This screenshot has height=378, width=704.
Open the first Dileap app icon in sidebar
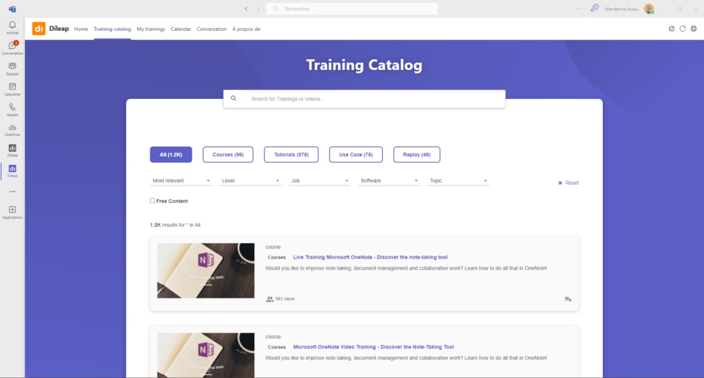click(12, 148)
